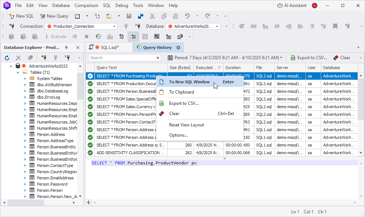
Task: Switch to the SQL1.sql tab
Action: coord(110,47)
